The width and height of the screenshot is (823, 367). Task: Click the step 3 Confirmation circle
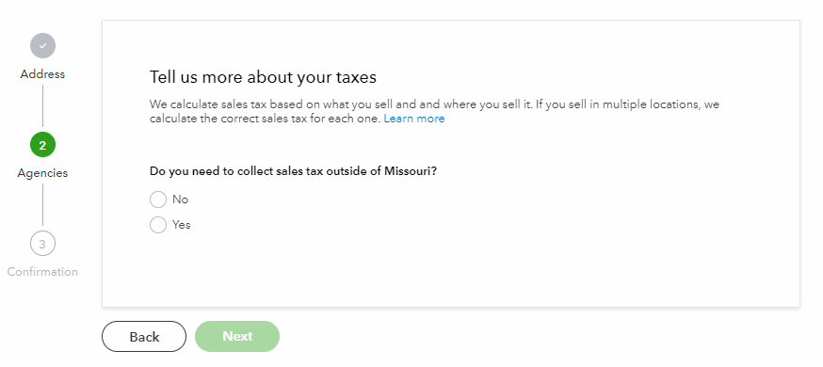click(x=42, y=244)
